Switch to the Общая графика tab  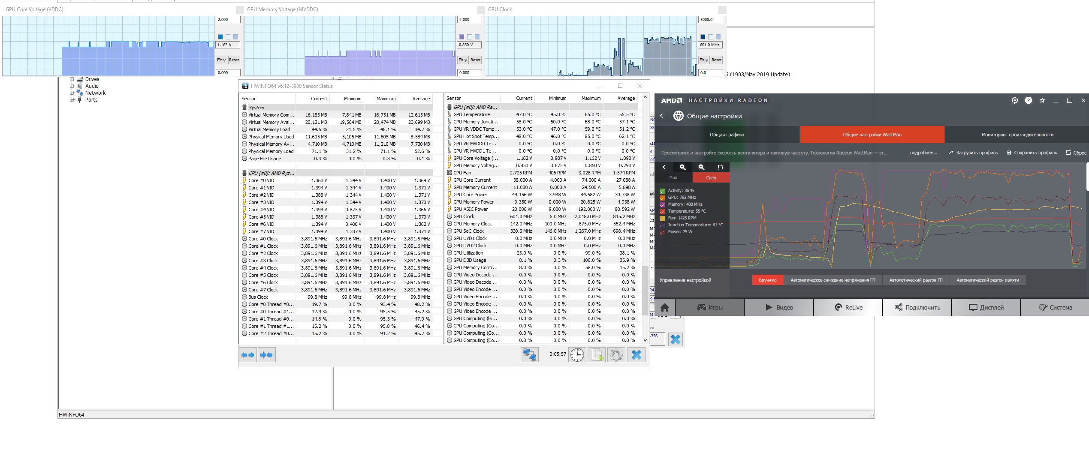click(727, 135)
